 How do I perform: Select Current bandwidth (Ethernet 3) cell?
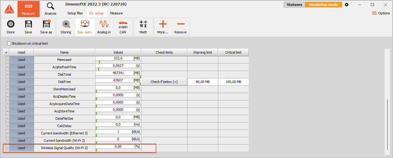click(64, 133)
